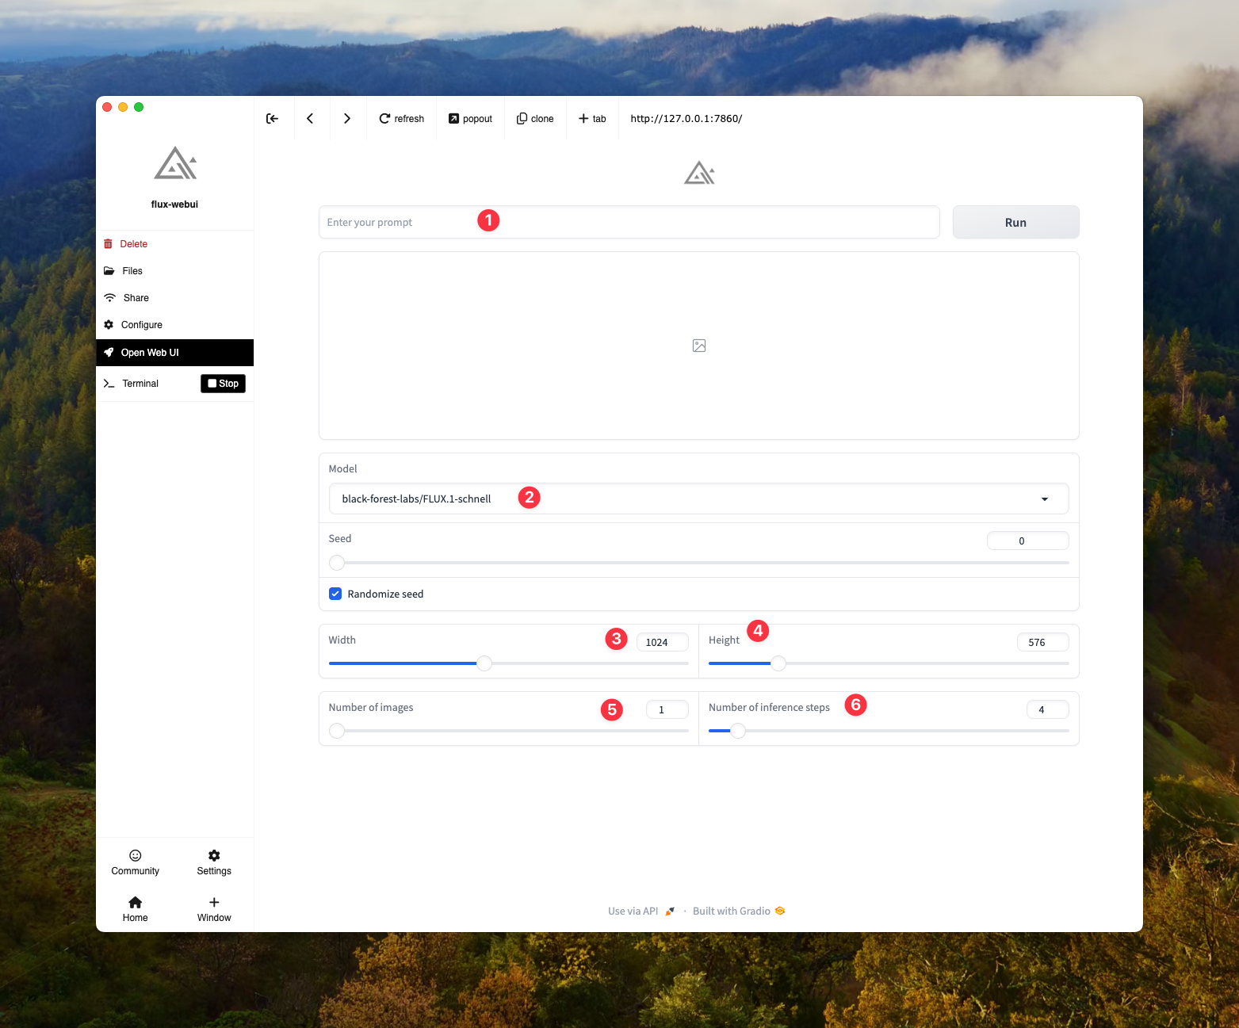Expand the Model dropdown arrow
Screen dimensions: 1239x1028
[1044, 499]
